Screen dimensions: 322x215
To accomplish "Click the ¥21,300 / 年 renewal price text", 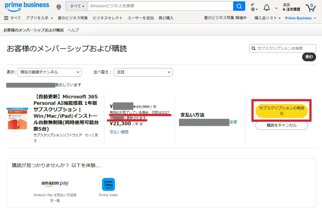I will point(124,124).
